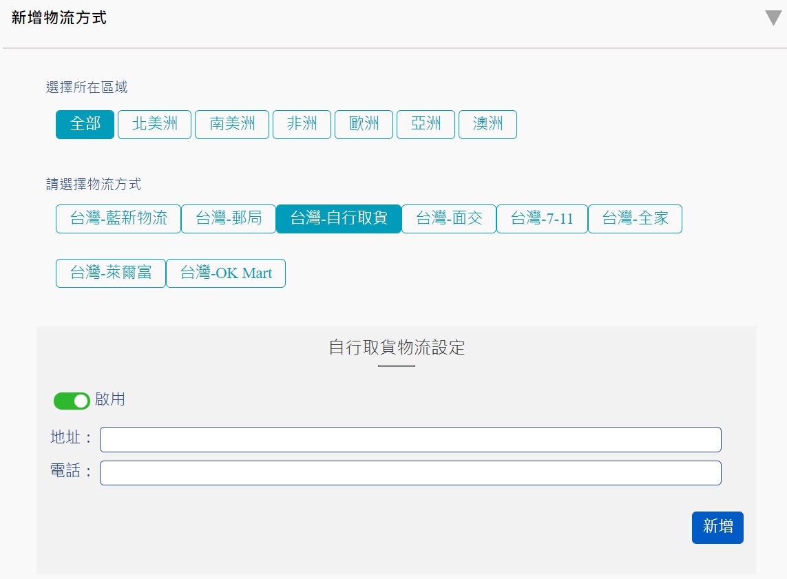This screenshot has height=579, width=787.
Task: Click the 請選擇物流方式 label
Action: (x=94, y=184)
